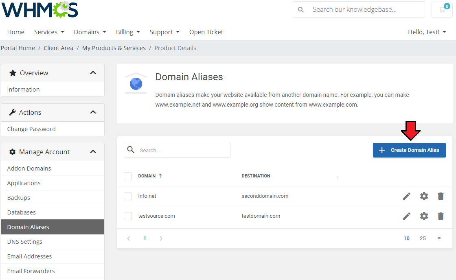Open DNS Settings in sidebar
This screenshot has height=280, width=456.
[53, 242]
